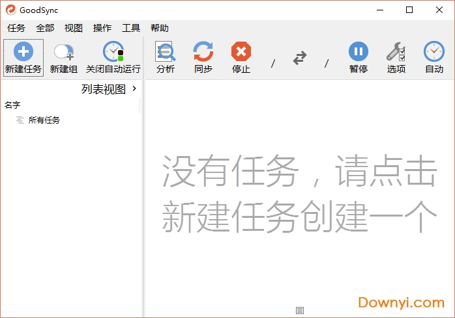Click the small log panel icon at bottom
The height and width of the screenshot is (318, 455).
pyautogui.click(x=299, y=311)
